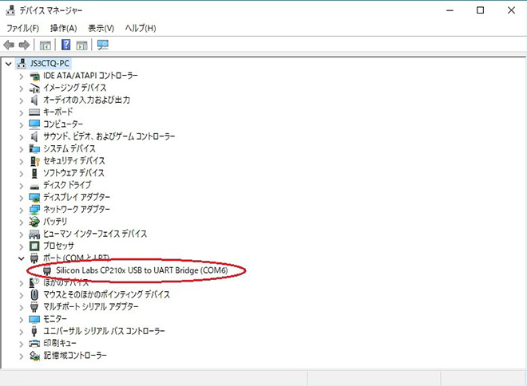Select the プロセッサ label
The width and height of the screenshot is (527, 386).
tap(58, 246)
